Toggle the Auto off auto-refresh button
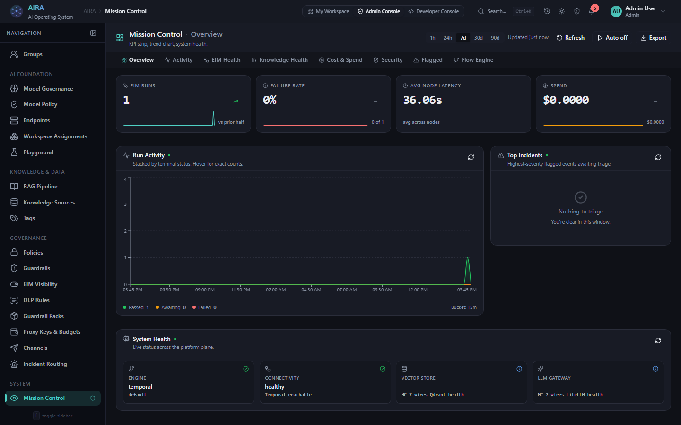The height and width of the screenshot is (425, 681). (x=612, y=38)
